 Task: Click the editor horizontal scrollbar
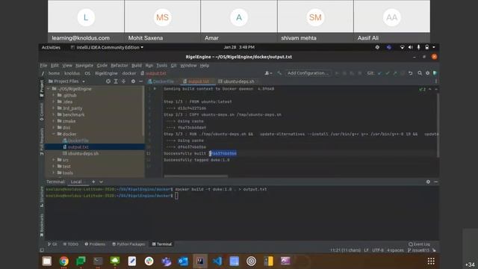tap(196, 176)
